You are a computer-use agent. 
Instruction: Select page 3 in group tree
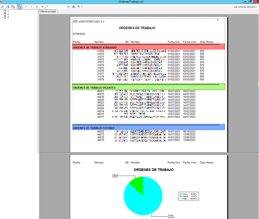coord(8,17)
